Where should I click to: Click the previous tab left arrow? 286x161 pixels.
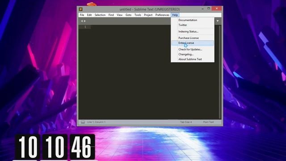click(82, 21)
